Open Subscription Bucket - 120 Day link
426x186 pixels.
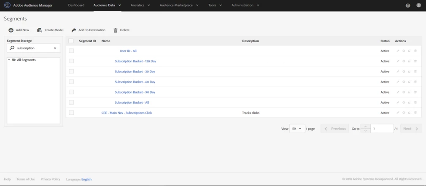click(135, 61)
